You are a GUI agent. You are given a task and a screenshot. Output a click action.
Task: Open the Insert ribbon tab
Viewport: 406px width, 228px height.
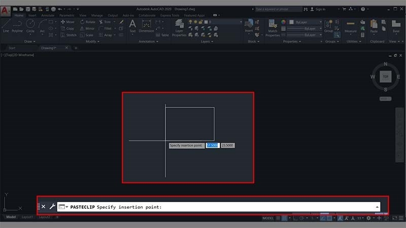(32, 15)
